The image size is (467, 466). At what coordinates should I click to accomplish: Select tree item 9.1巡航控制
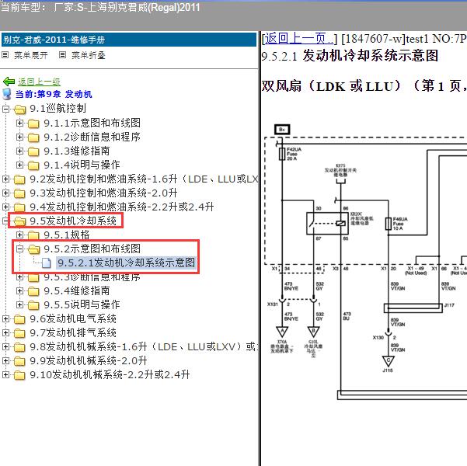58,109
